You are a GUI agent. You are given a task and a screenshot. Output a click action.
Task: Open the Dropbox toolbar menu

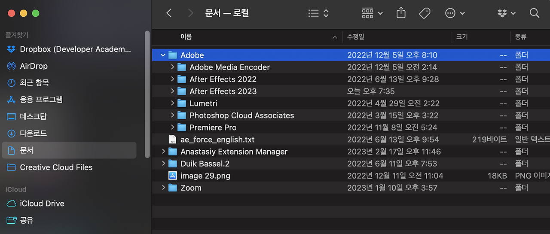point(507,13)
